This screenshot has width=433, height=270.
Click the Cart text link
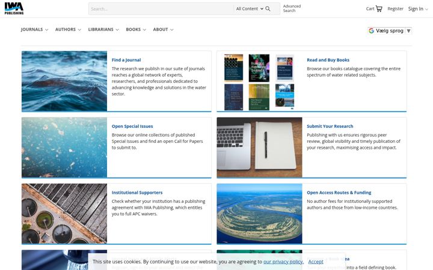pyautogui.click(x=370, y=9)
